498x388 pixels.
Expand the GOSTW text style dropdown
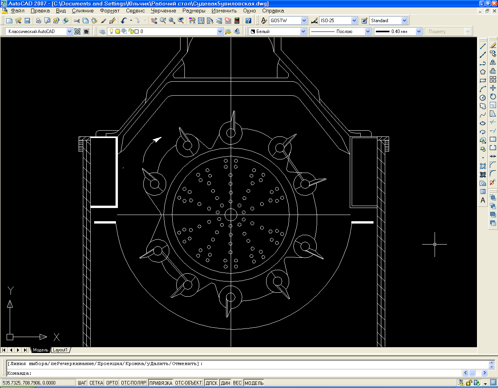pyautogui.click(x=304, y=21)
